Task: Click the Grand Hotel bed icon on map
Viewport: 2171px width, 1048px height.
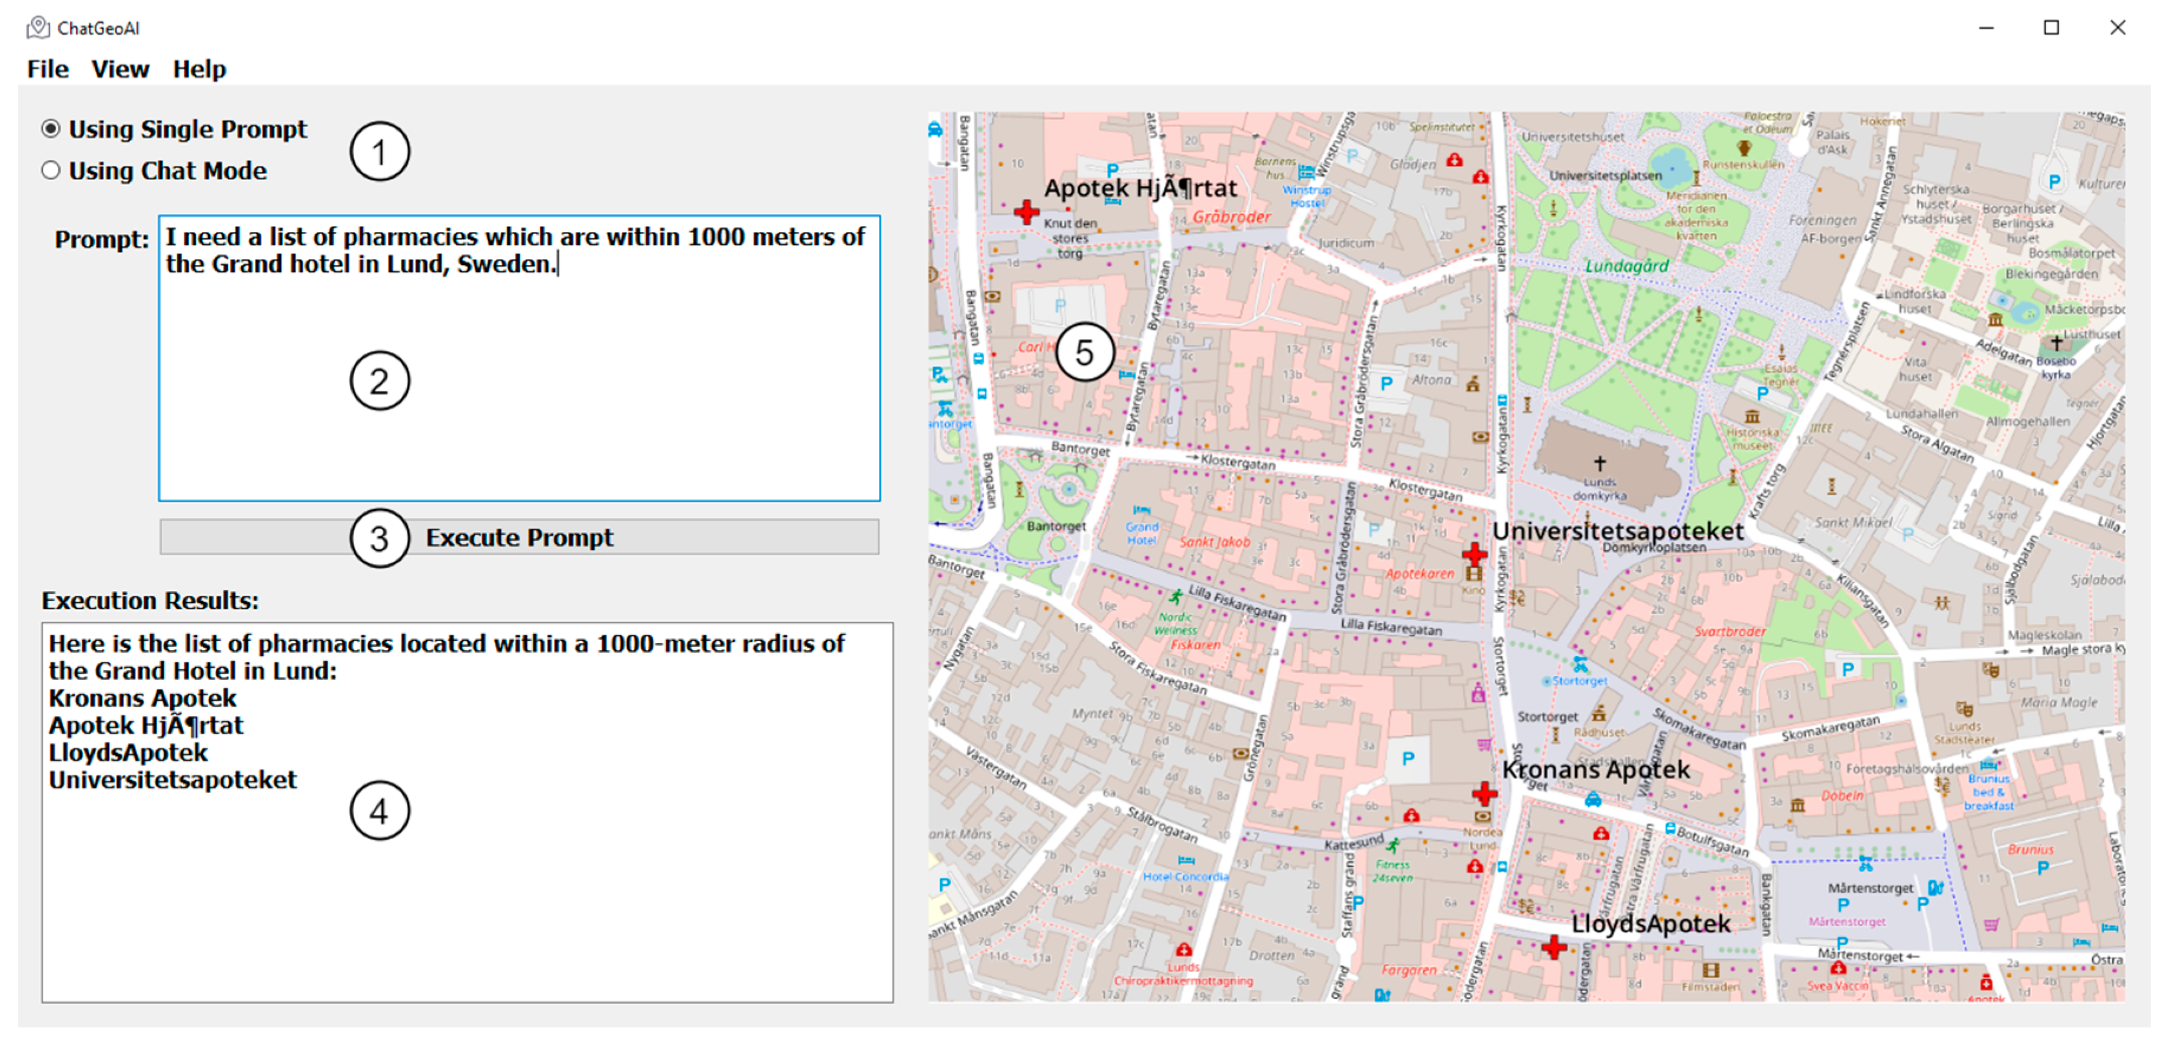Action: pyautogui.click(x=1141, y=511)
